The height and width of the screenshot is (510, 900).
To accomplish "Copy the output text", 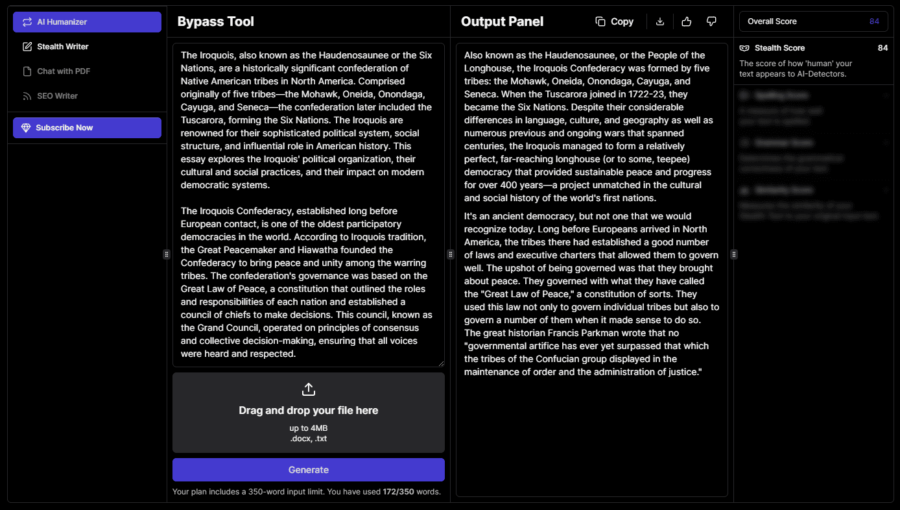I will 614,21.
